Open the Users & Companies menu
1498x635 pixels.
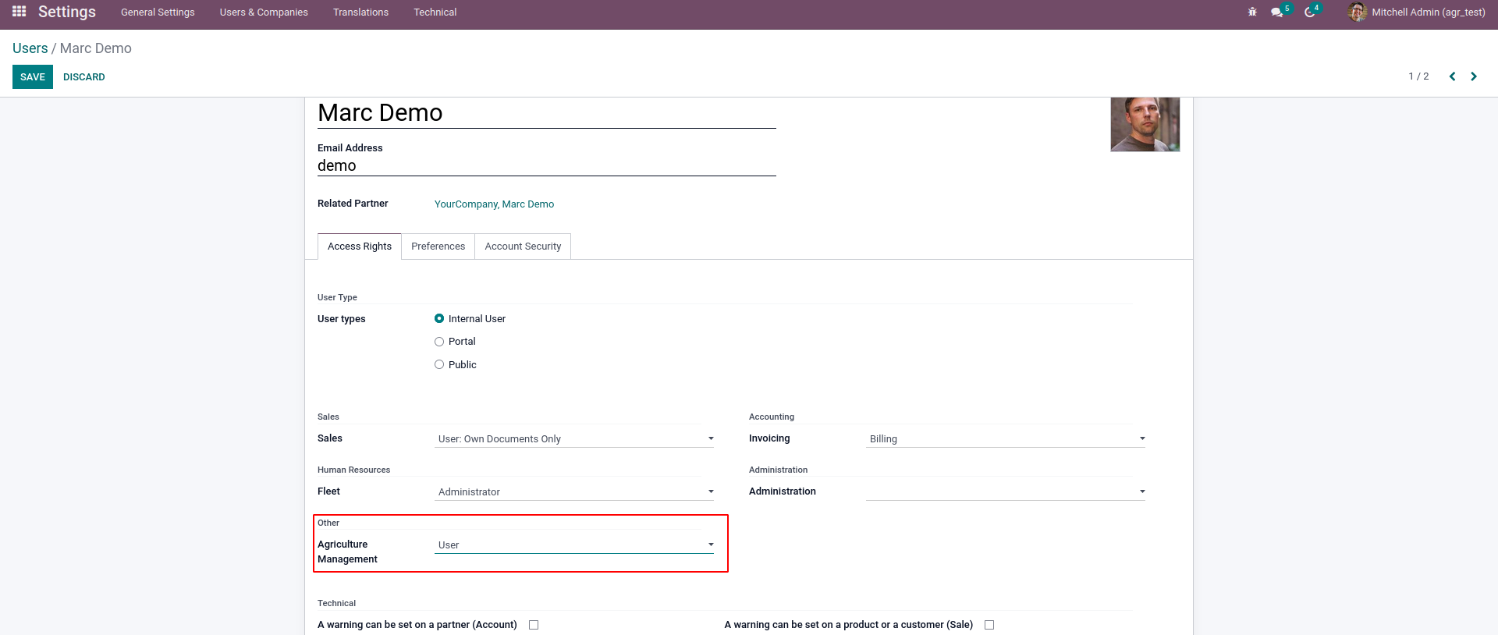click(x=264, y=12)
